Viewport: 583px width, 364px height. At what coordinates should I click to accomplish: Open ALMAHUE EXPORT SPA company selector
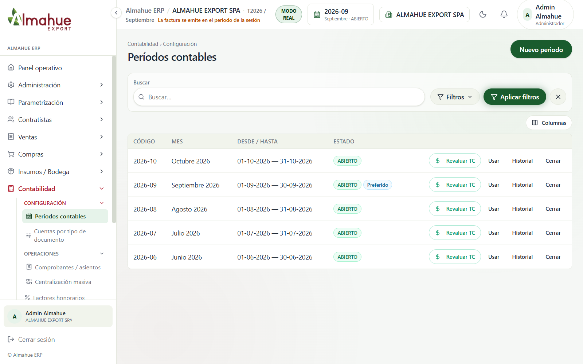click(424, 15)
